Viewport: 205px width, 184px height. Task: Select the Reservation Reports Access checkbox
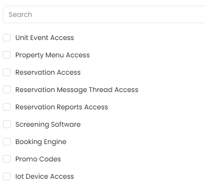tap(7, 107)
